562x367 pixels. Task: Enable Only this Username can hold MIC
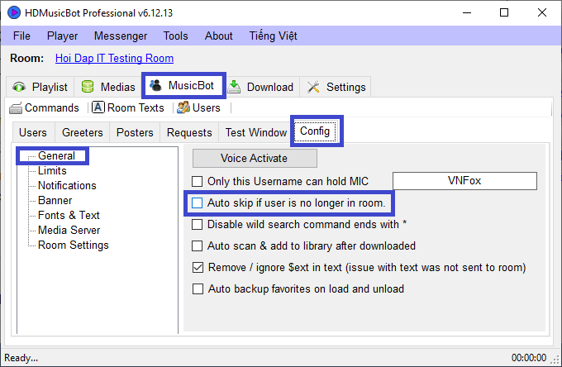coord(198,181)
